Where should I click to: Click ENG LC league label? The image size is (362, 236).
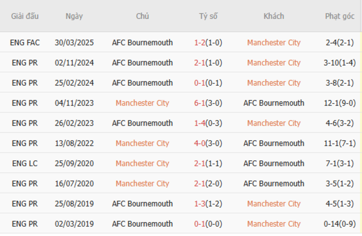[25, 163]
